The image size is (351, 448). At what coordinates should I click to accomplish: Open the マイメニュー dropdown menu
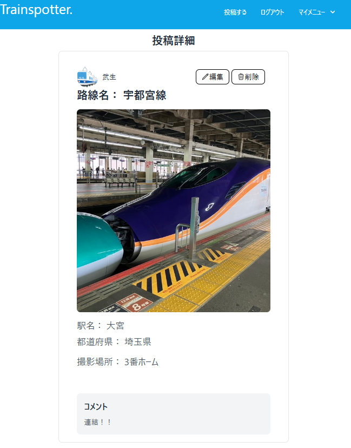(317, 12)
